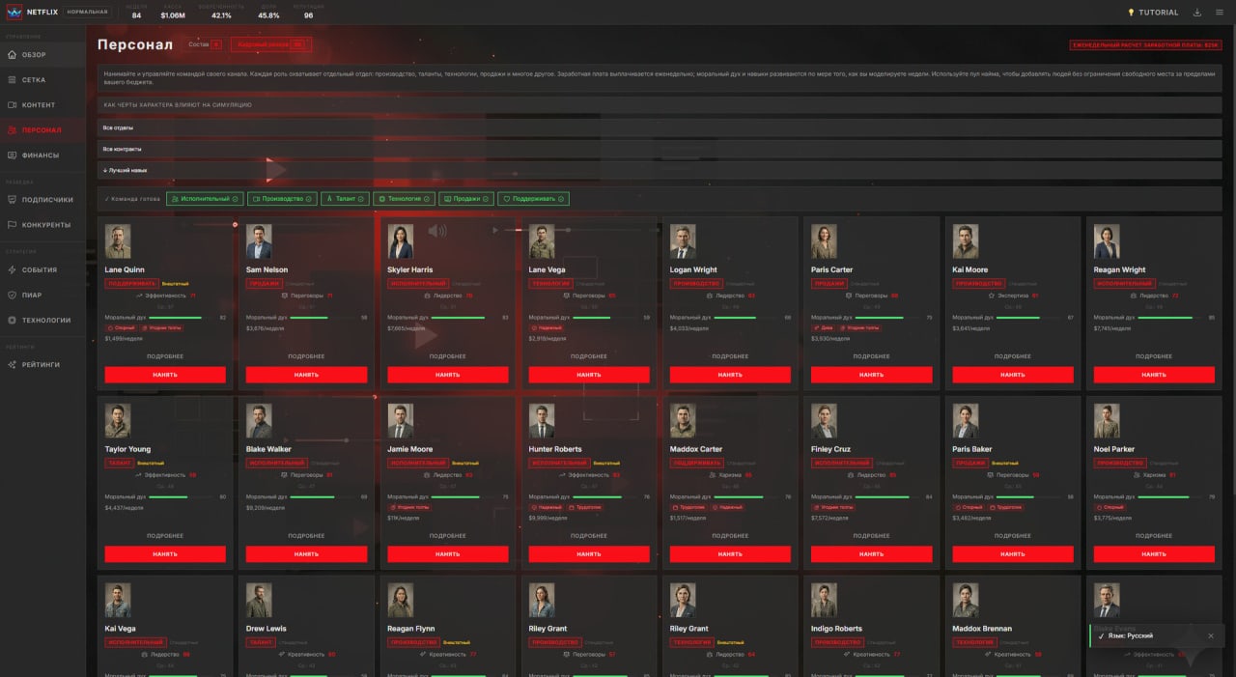
Task: Click the Tutorial lightbulb button
Action: (x=1153, y=13)
